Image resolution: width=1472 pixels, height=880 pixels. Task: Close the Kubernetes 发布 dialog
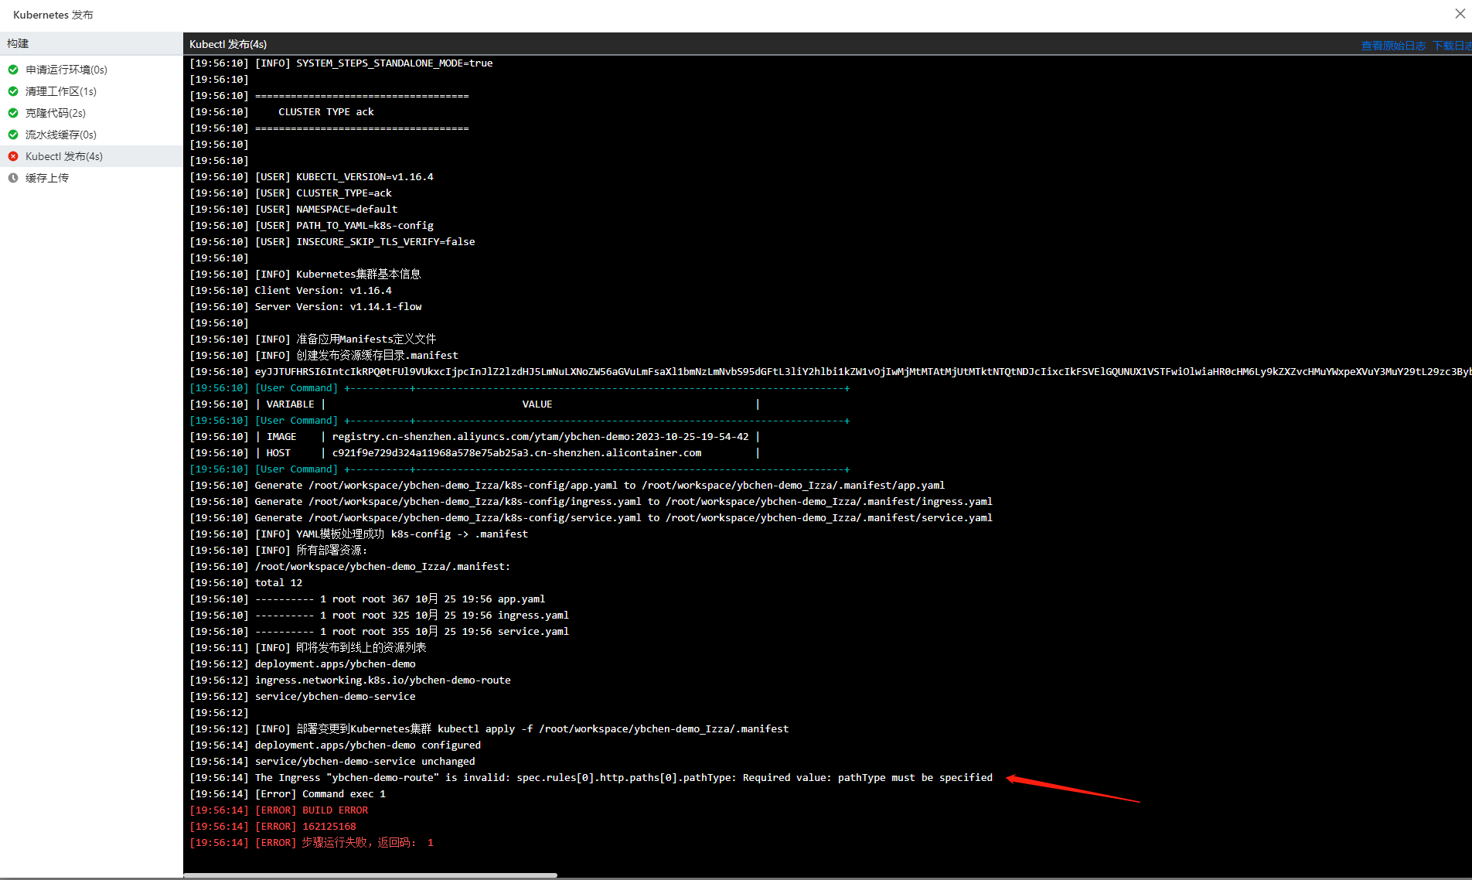tap(1460, 14)
